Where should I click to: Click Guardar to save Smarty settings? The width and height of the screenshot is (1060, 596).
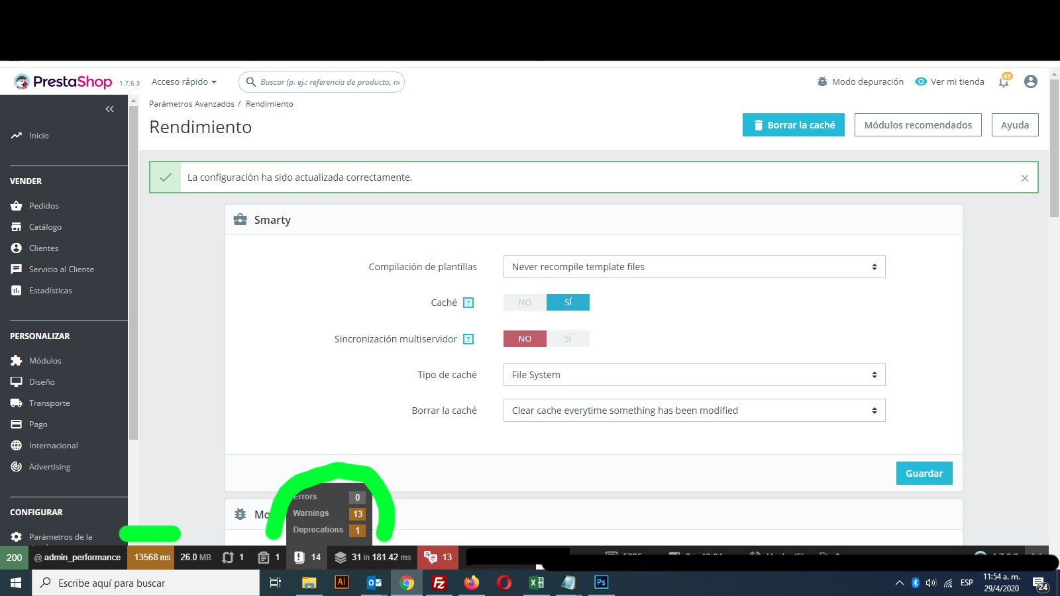[x=924, y=473]
